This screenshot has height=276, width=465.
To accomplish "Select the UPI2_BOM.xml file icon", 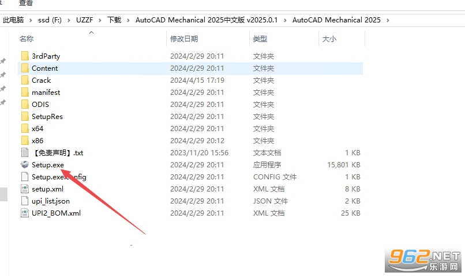I will (25, 213).
